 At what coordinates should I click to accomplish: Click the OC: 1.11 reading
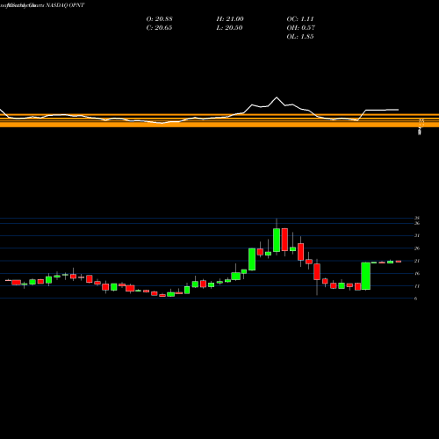point(300,19)
